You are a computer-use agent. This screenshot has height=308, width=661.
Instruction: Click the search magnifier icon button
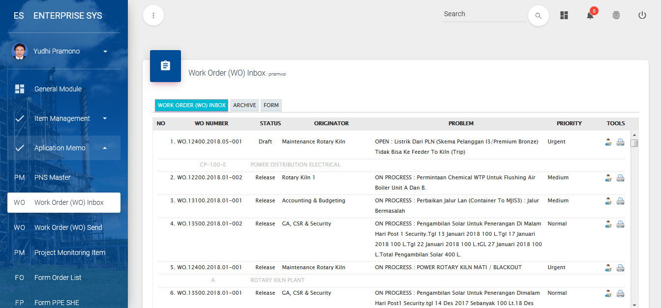coord(538,16)
